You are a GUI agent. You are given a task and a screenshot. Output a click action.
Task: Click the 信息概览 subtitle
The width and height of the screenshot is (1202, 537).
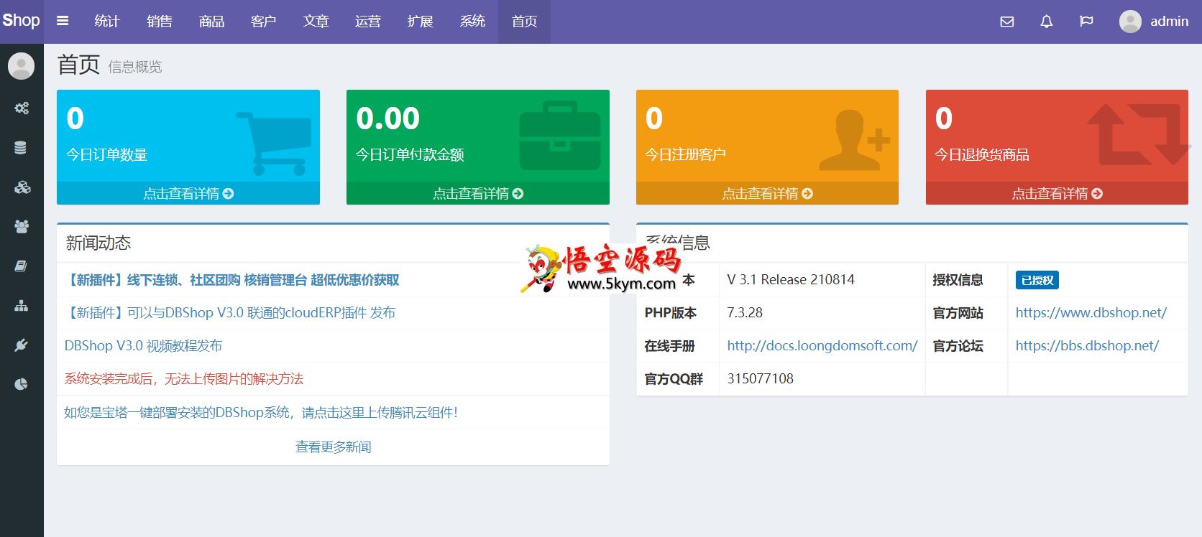[x=135, y=67]
